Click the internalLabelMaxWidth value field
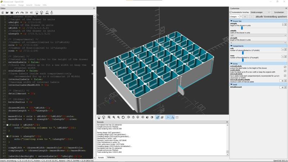Image resolution: width=288 pixels, height=162 pixels. point(283,81)
